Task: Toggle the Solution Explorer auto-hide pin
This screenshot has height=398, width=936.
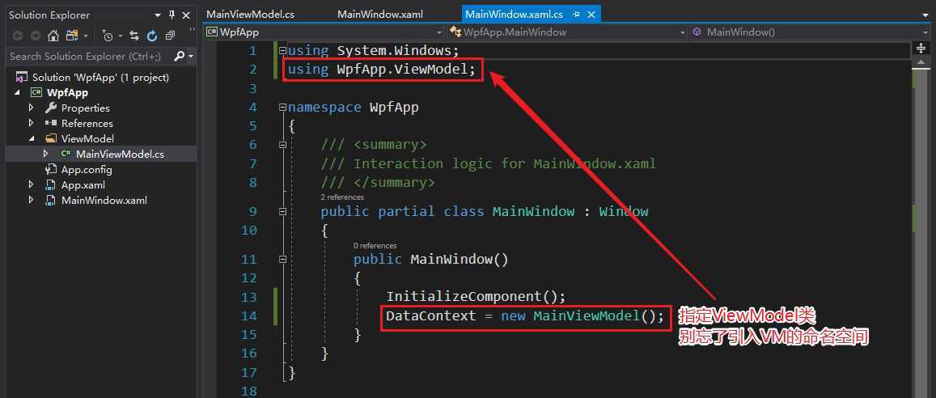Action: tap(172, 15)
